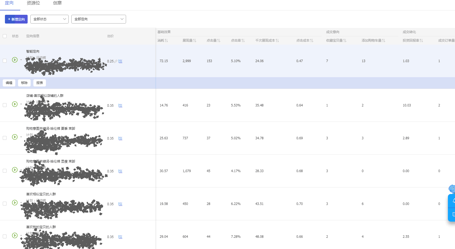Click green status play icon for 智能定向
The width and height of the screenshot is (455, 249).
[15, 60]
